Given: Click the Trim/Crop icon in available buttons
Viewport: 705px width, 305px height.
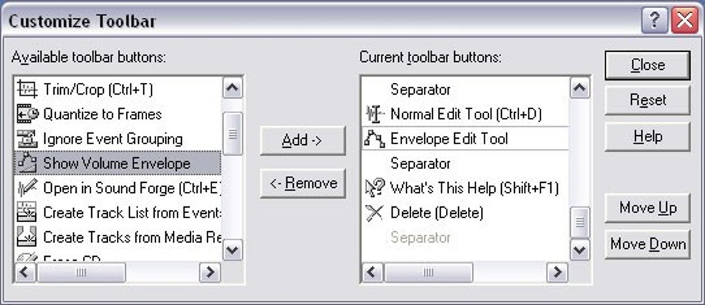Looking at the screenshot, I should [27, 89].
